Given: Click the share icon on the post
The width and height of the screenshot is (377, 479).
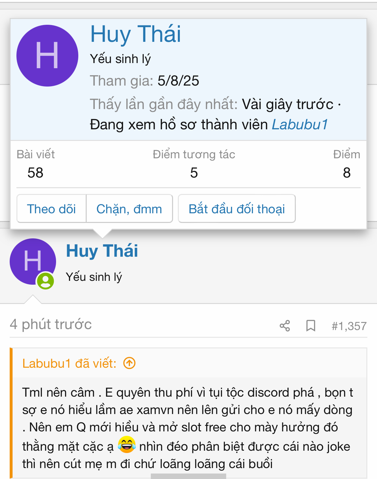Looking at the screenshot, I should pos(285,326).
